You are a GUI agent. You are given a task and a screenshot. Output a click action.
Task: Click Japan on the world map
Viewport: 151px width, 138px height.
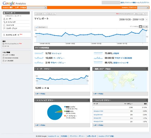(x=133, y=80)
